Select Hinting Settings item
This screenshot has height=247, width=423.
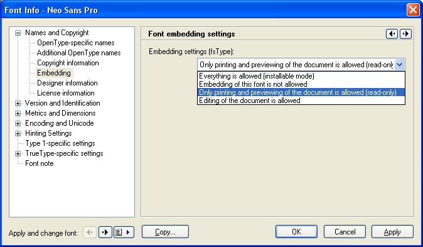pos(48,133)
